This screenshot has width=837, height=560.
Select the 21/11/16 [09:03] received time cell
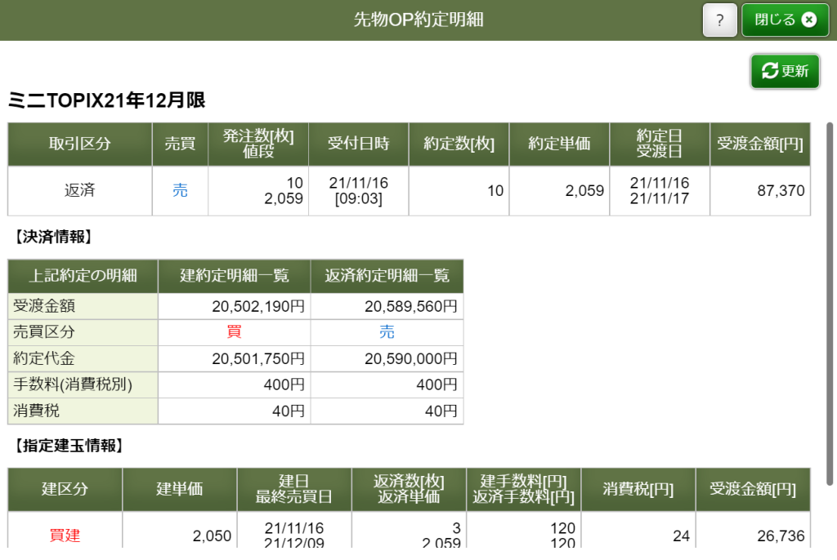click(x=359, y=190)
